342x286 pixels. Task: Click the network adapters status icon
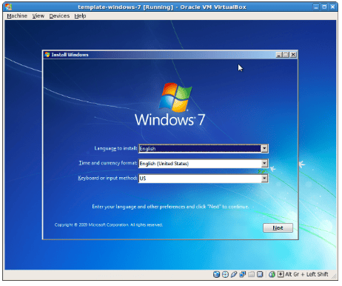point(242,274)
